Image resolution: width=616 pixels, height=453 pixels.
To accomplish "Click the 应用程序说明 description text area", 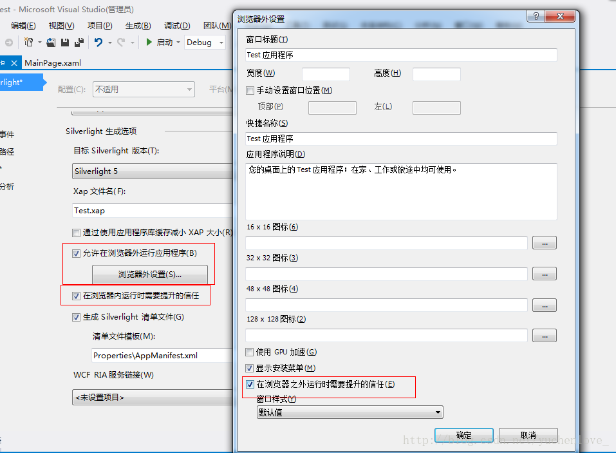I will point(401,191).
